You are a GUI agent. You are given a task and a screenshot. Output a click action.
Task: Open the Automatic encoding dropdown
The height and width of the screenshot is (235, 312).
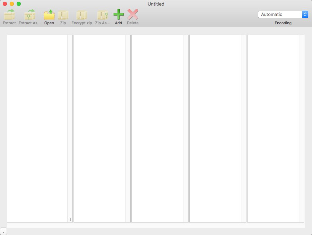click(x=283, y=14)
